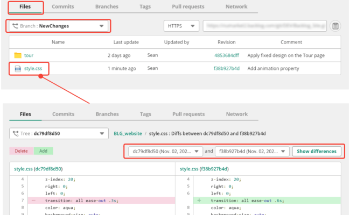
Task: Click the '2 days ago' cell
Action: (119, 55)
